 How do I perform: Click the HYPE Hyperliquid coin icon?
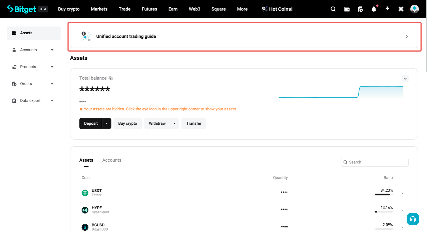pyautogui.click(x=85, y=210)
